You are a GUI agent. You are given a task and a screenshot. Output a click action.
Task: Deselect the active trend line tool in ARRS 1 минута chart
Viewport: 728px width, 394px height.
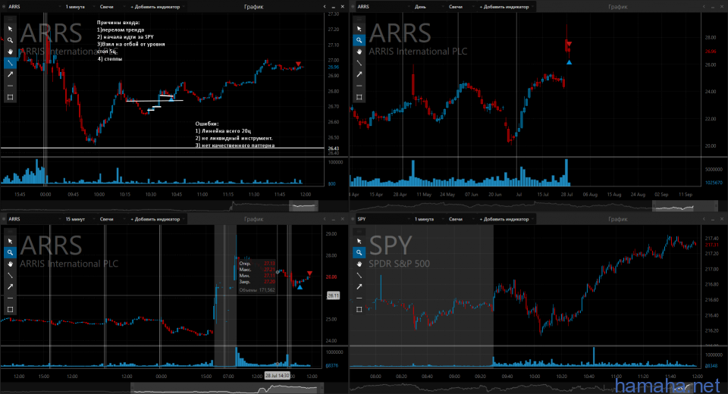tap(10, 63)
